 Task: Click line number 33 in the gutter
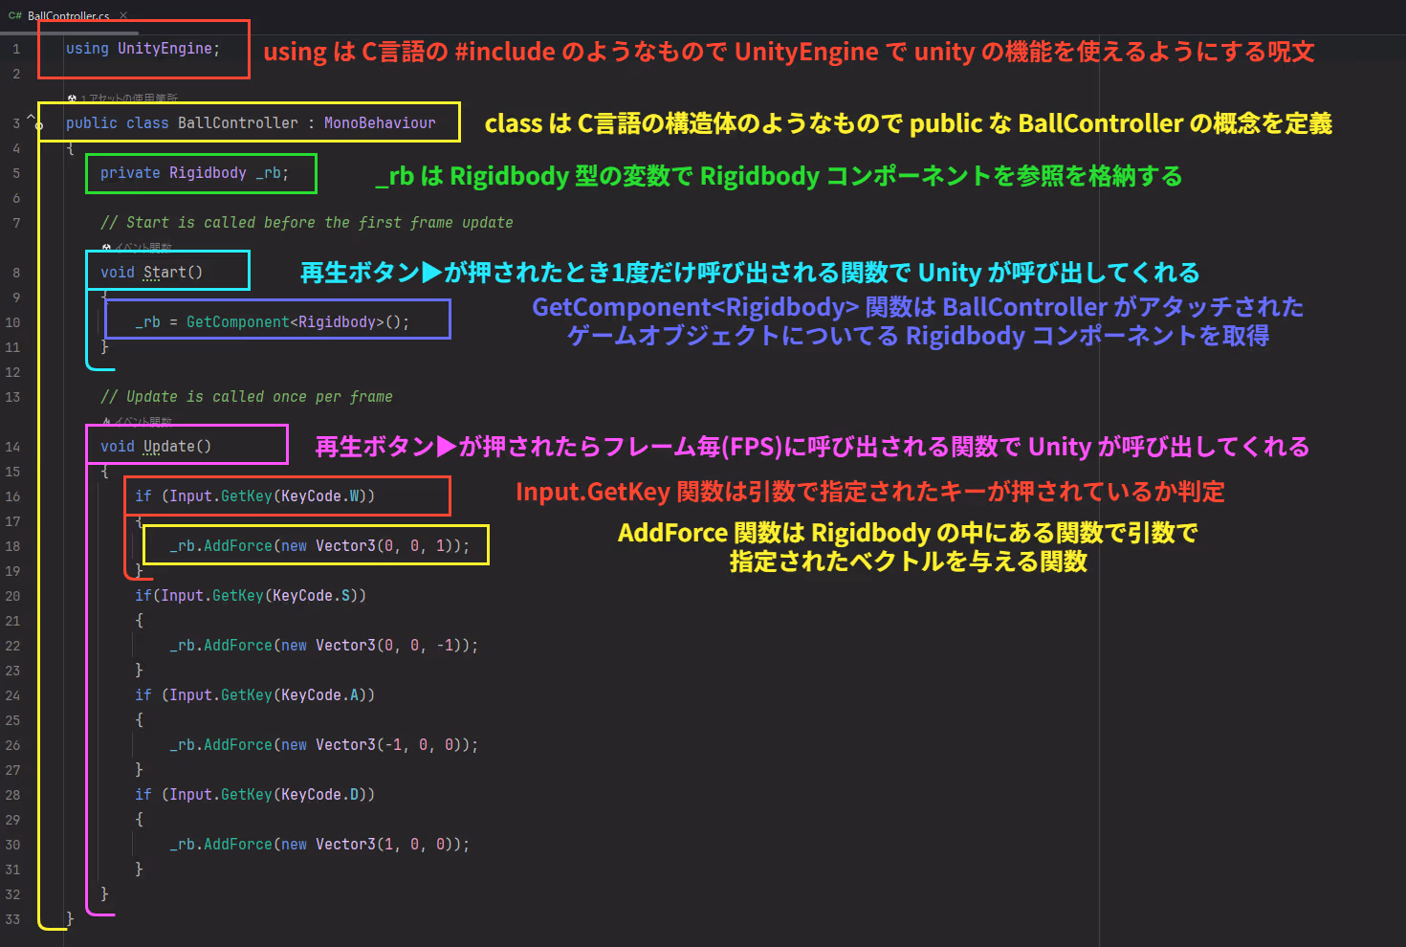point(12,919)
